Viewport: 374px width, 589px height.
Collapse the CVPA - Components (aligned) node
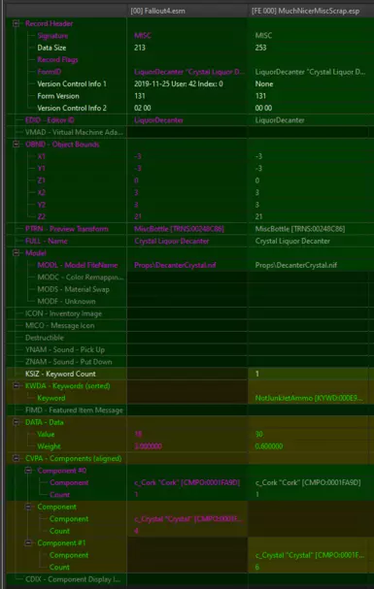pyautogui.click(x=17, y=458)
